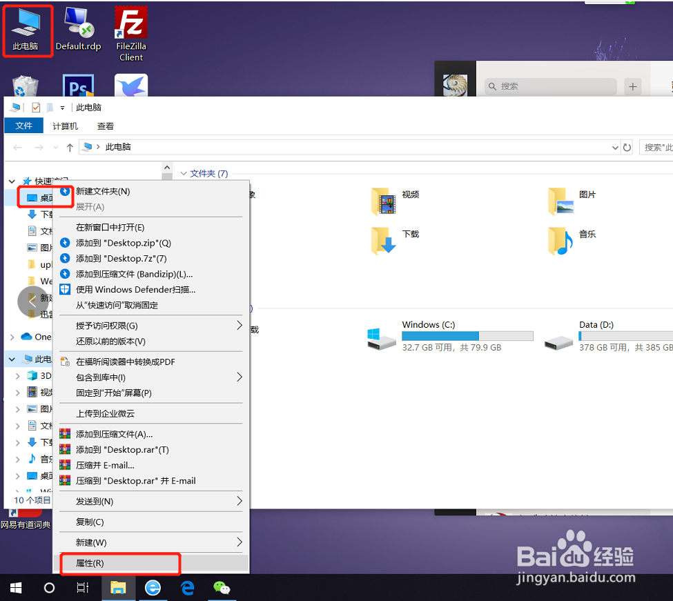Image resolution: width=673 pixels, height=601 pixels.
Task: Click 属性(R) in context menu
Action: (x=150, y=563)
